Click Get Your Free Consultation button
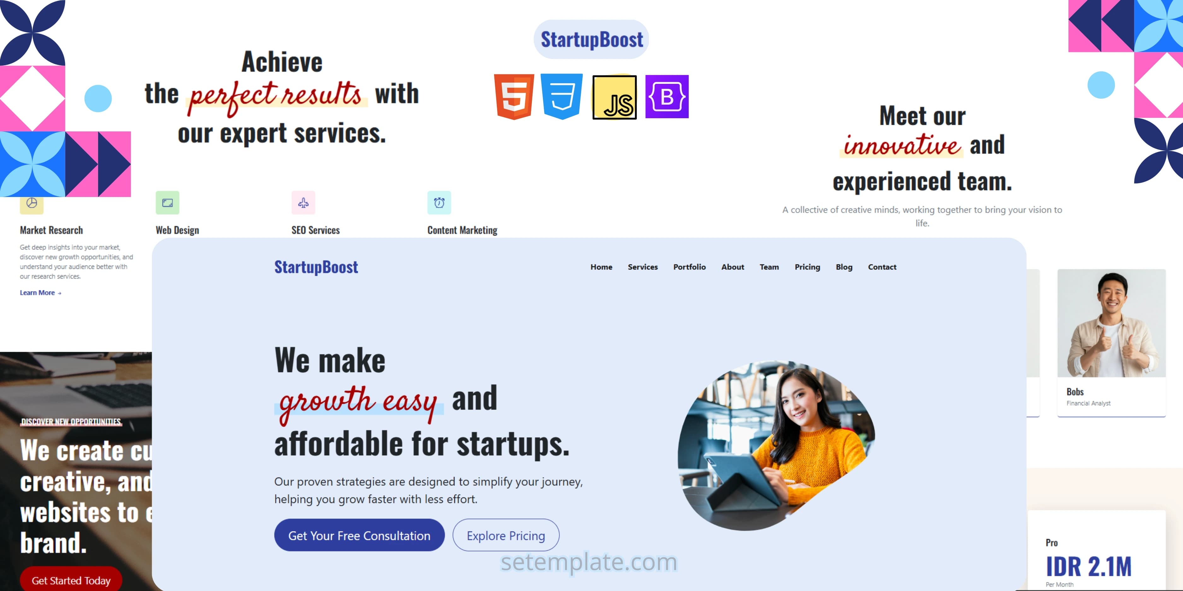Image resolution: width=1183 pixels, height=591 pixels. click(358, 536)
